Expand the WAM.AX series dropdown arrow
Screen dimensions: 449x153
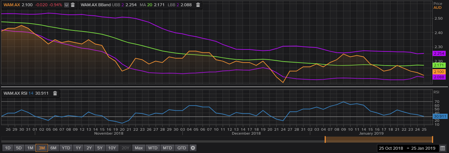pos(66,5)
